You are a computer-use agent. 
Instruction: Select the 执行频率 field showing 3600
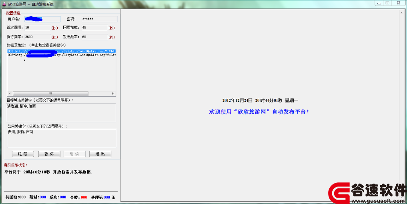point(38,37)
